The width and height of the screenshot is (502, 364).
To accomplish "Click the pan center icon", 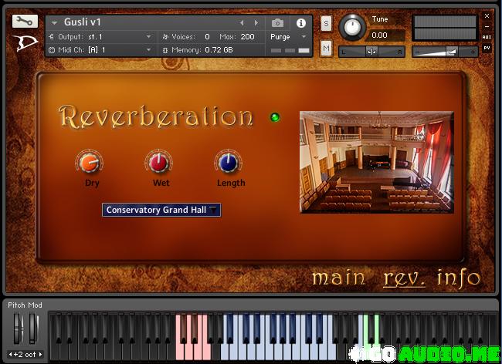I will [371, 52].
